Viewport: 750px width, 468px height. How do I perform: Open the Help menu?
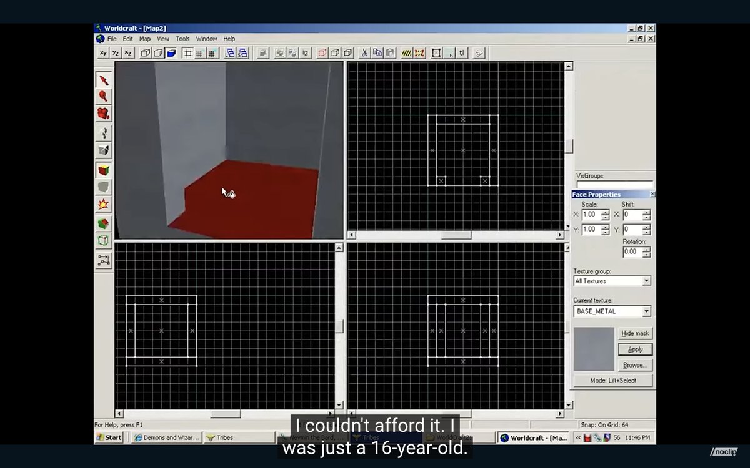pyautogui.click(x=229, y=39)
